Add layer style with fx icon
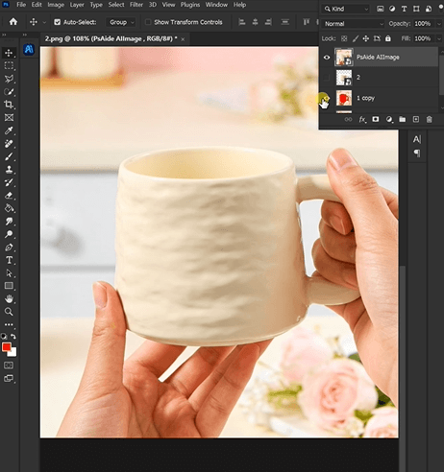 pyautogui.click(x=362, y=119)
